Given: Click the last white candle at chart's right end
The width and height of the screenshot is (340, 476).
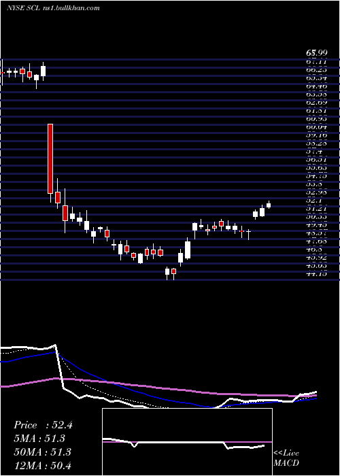Looking at the screenshot, I should [x=269, y=205].
